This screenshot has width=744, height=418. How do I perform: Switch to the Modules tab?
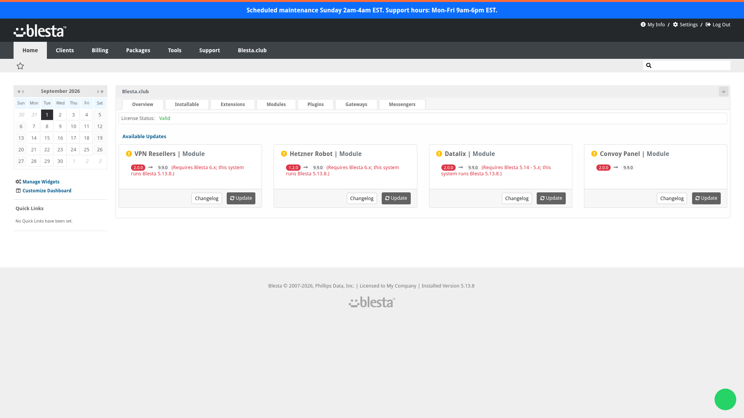(276, 104)
